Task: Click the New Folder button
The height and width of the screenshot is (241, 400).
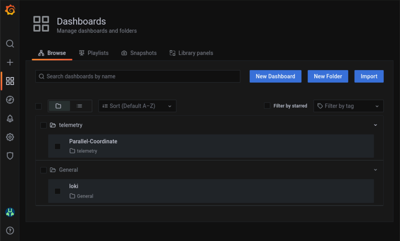Action: [x=328, y=76]
